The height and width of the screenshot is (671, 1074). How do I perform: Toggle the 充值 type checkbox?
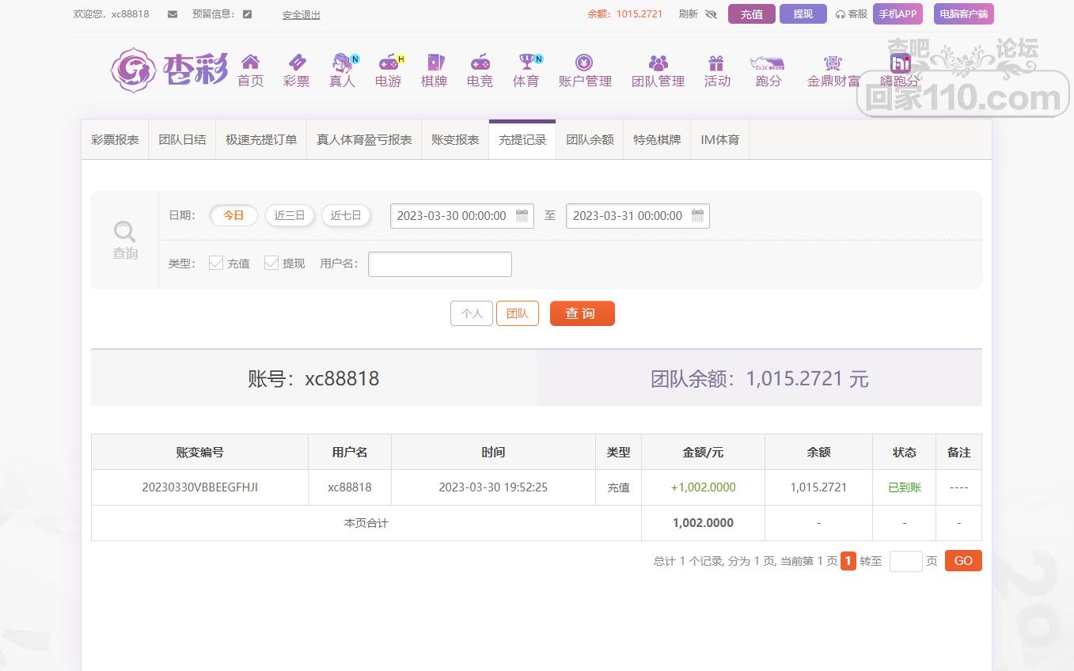coord(216,263)
